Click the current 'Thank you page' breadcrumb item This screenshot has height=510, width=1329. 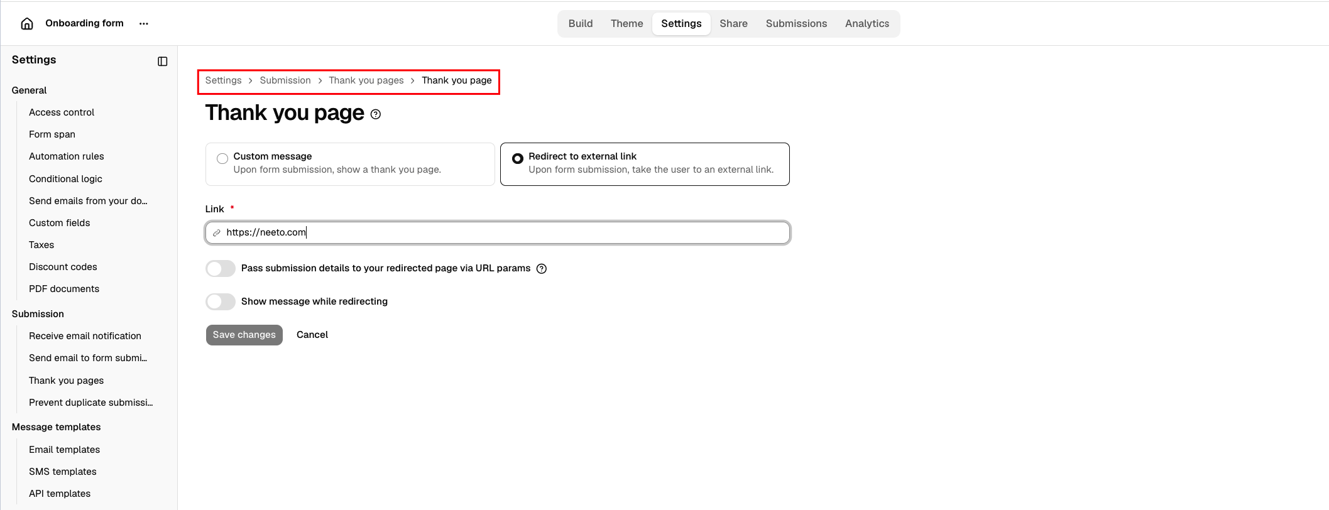(457, 80)
